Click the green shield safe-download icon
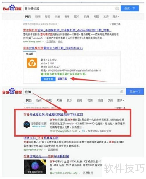 [x=42, y=74]
